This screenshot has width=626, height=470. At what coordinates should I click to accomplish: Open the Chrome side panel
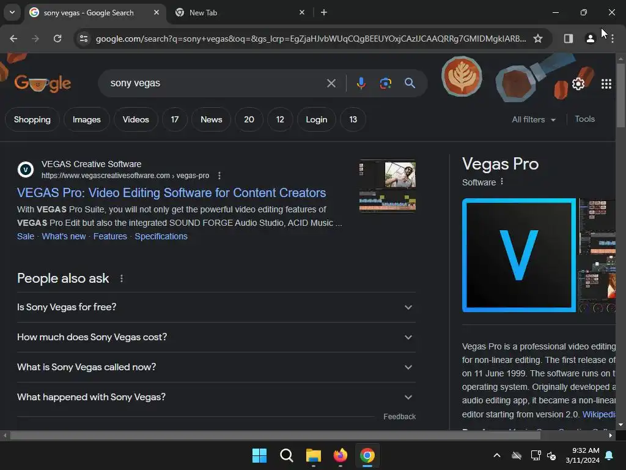click(x=568, y=39)
